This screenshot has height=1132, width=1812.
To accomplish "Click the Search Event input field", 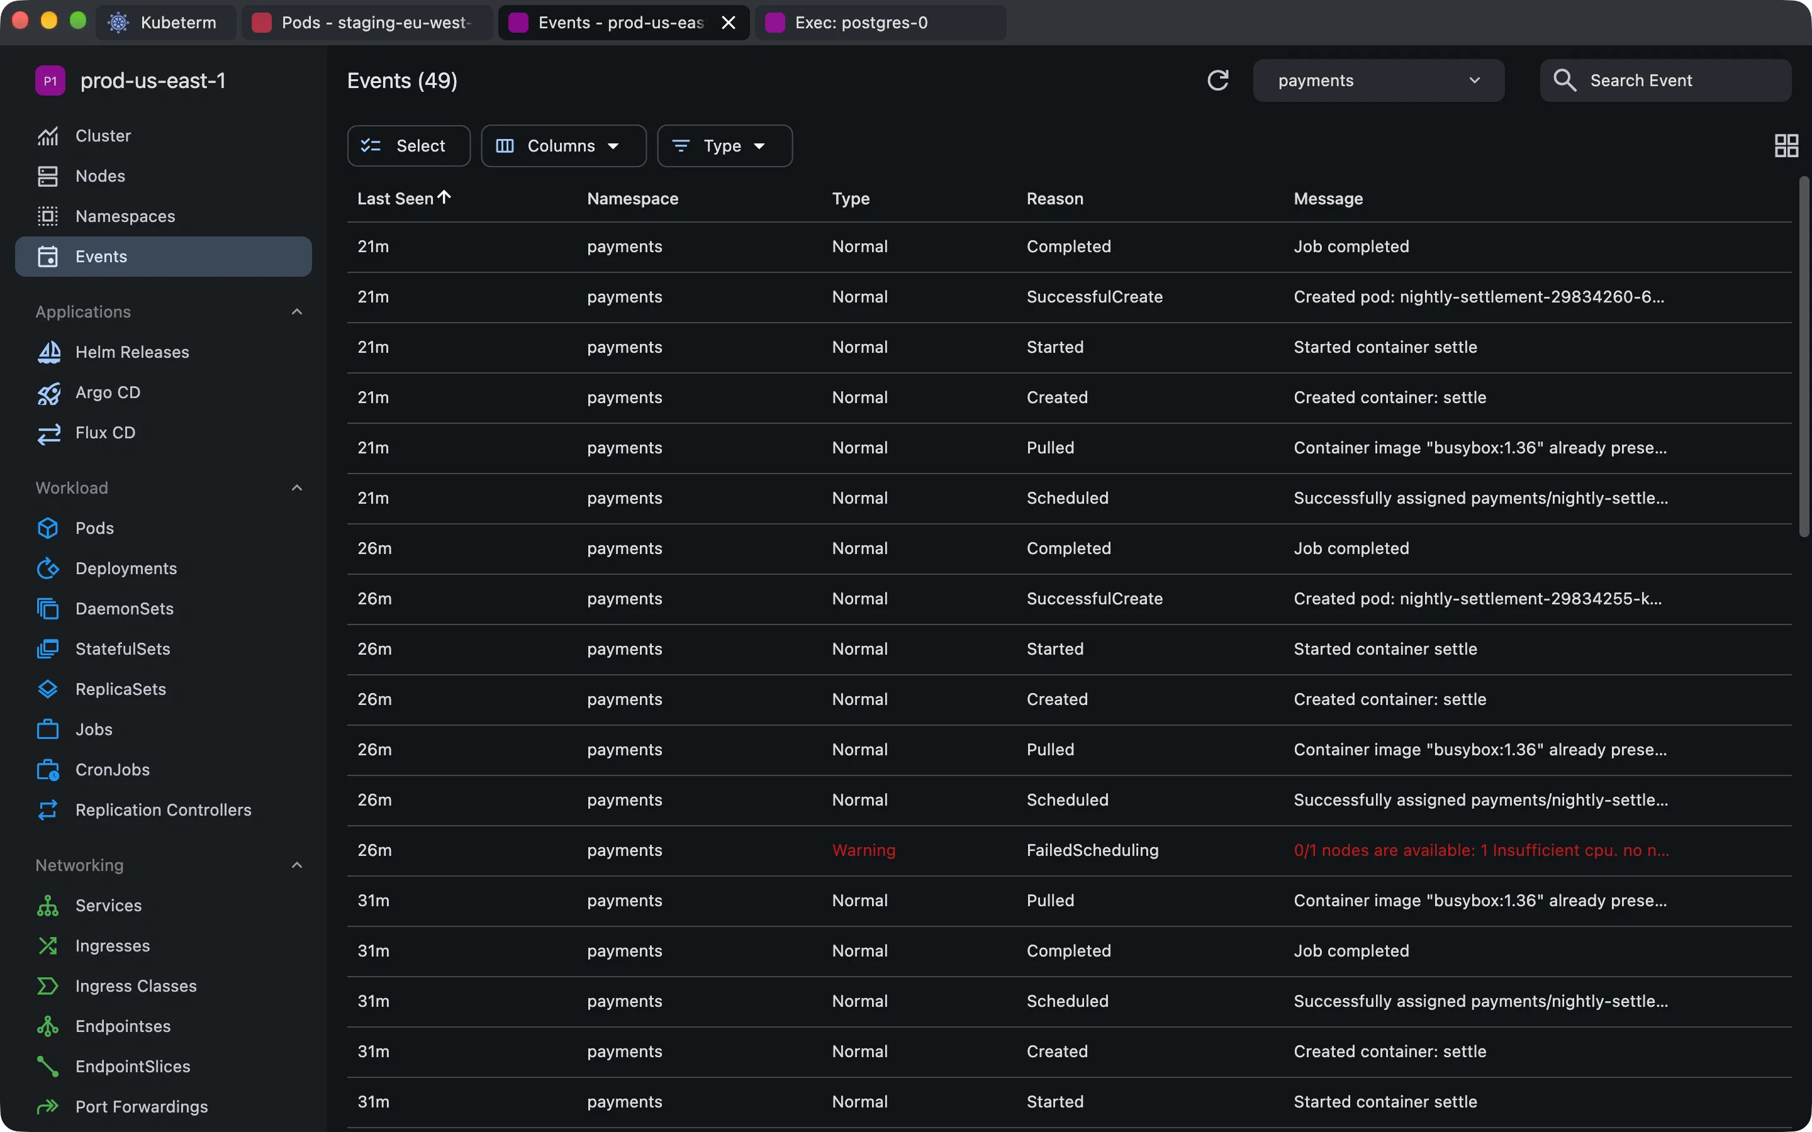I will [1665, 80].
